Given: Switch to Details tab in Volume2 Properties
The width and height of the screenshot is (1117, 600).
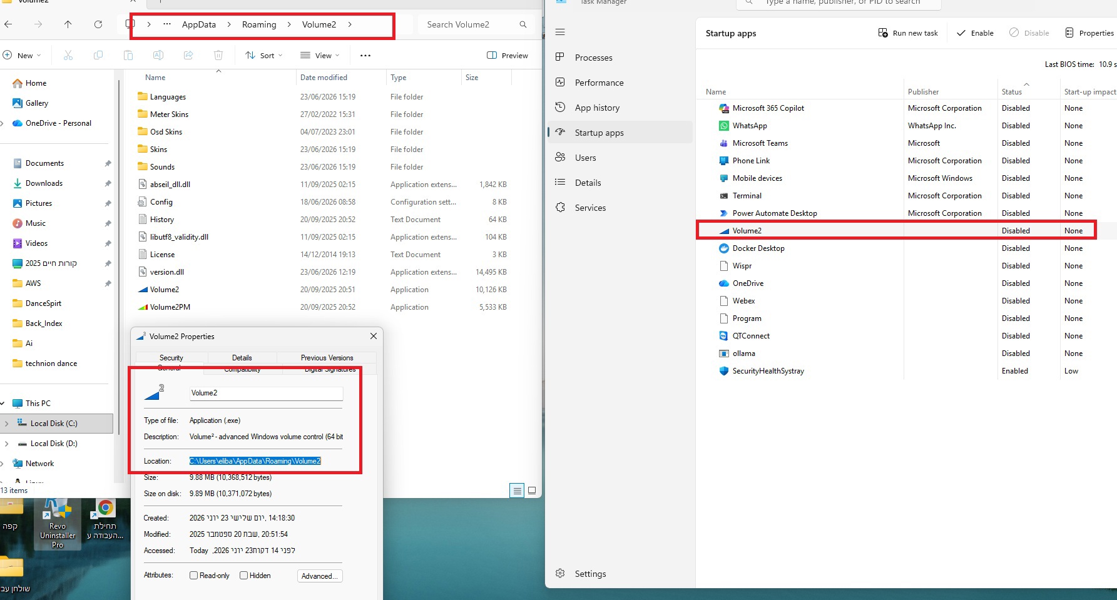Looking at the screenshot, I should click(242, 358).
